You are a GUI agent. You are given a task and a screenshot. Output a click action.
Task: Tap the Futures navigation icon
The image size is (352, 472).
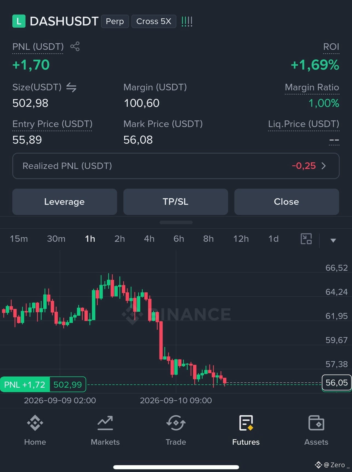246,423
